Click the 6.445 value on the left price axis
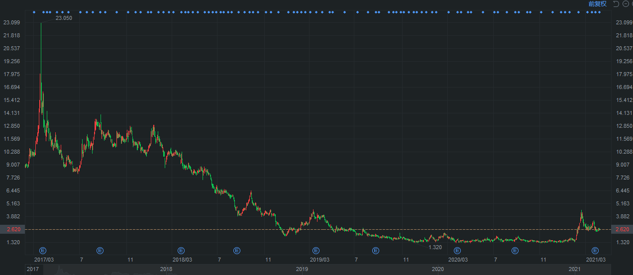Screen dimensions: 633x275 coord(11,190)
